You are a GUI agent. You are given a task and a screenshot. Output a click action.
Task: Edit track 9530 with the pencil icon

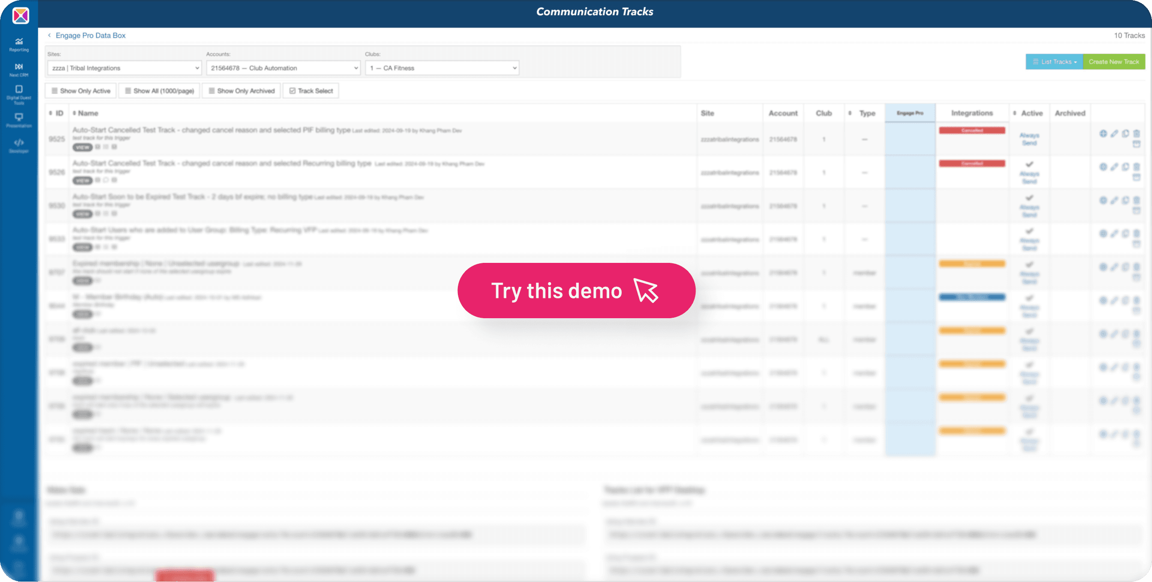pyautogui.click(x=1114, y=200)
